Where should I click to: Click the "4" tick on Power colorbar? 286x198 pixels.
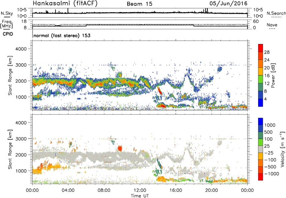click(x=265, y=99)
